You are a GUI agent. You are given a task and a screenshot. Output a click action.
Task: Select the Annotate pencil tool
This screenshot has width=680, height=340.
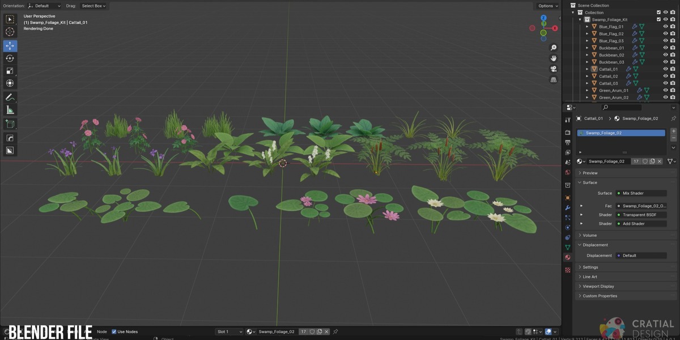(x=10, y=97)
